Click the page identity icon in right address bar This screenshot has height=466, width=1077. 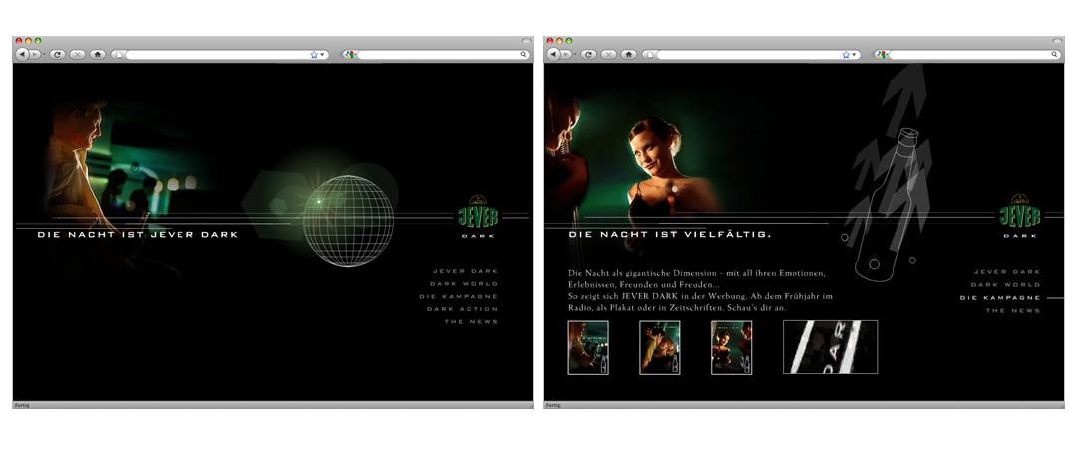pos(649,54)
